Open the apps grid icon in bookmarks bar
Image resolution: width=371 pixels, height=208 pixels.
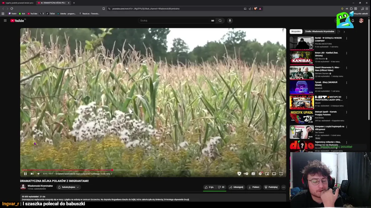[x=3, y=14]
